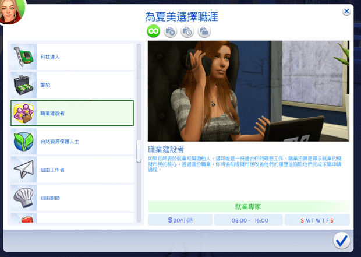
Task: Confirm career with blue checkmark button
Action: pos(341,240)
